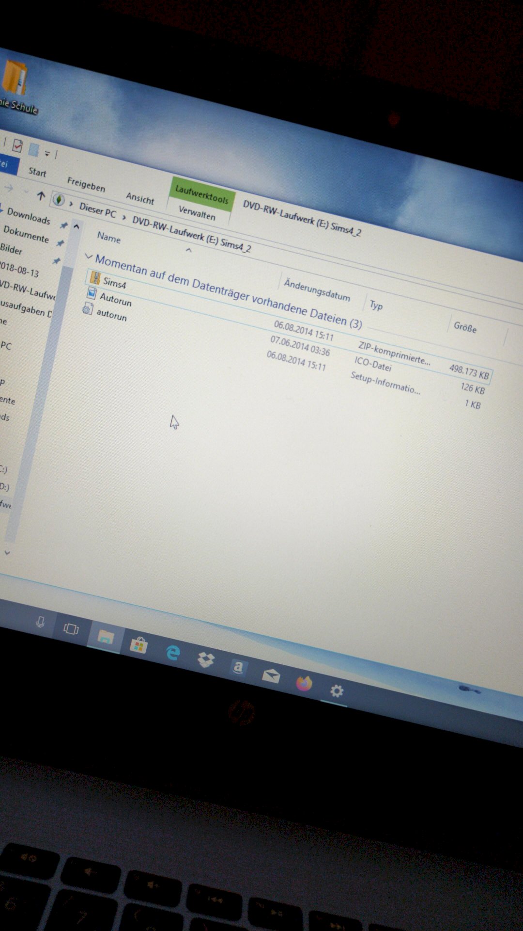This screenshot has height=931, width=523.
Task: Go up one folder level with the up arrow
Action: [x=41, y=196]
